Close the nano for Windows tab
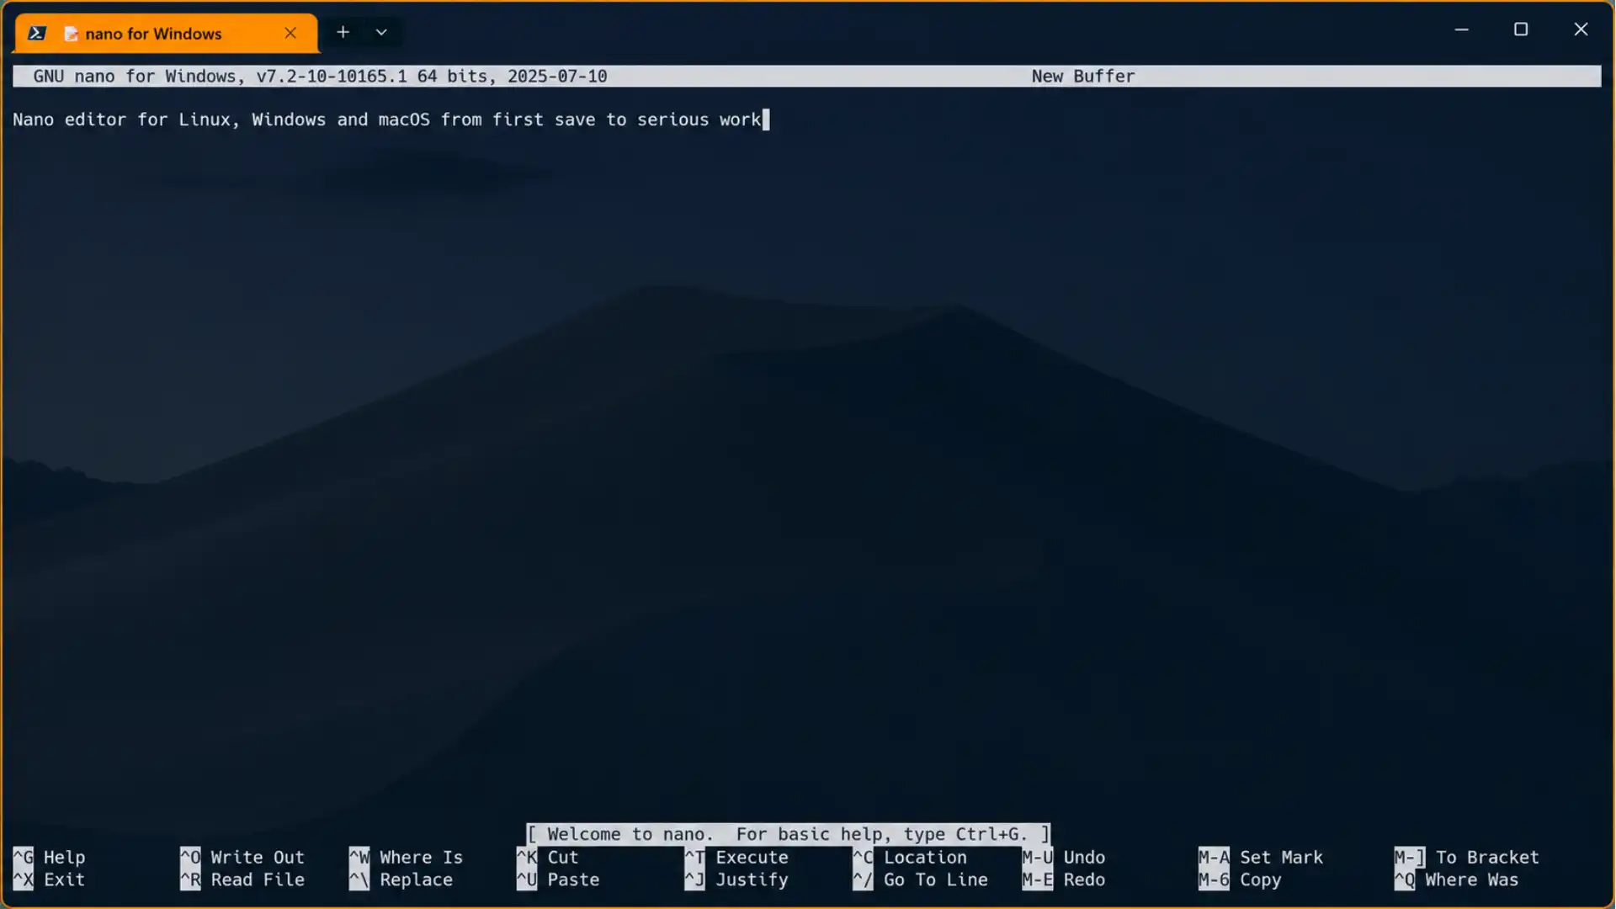 coord(290,33)
